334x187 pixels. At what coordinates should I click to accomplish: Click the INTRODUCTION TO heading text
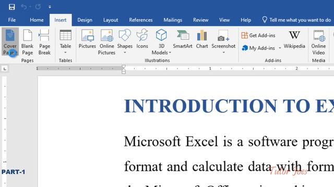[217, 106]
